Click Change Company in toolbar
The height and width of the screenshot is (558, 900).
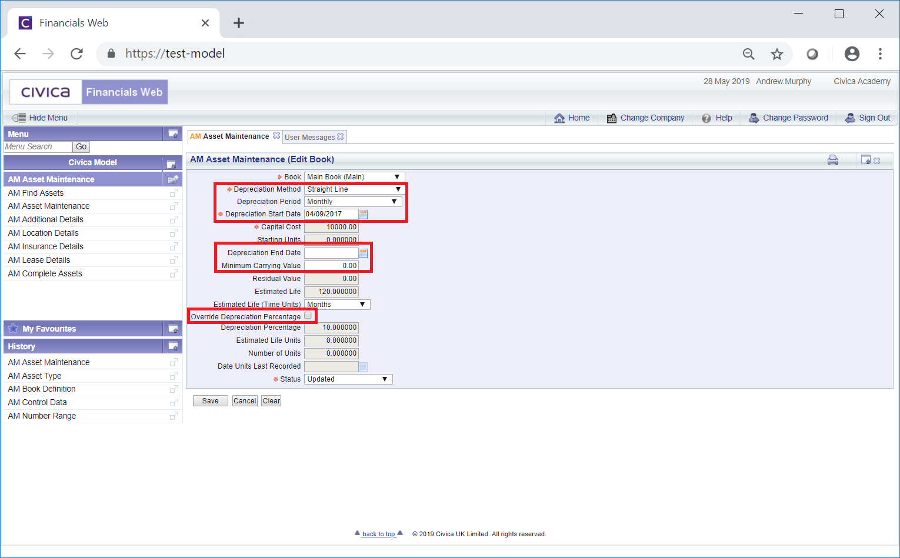645,118
